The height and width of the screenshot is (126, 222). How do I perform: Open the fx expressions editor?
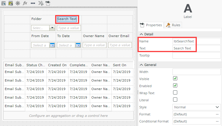pyautogui.click(x=25, y=3)
